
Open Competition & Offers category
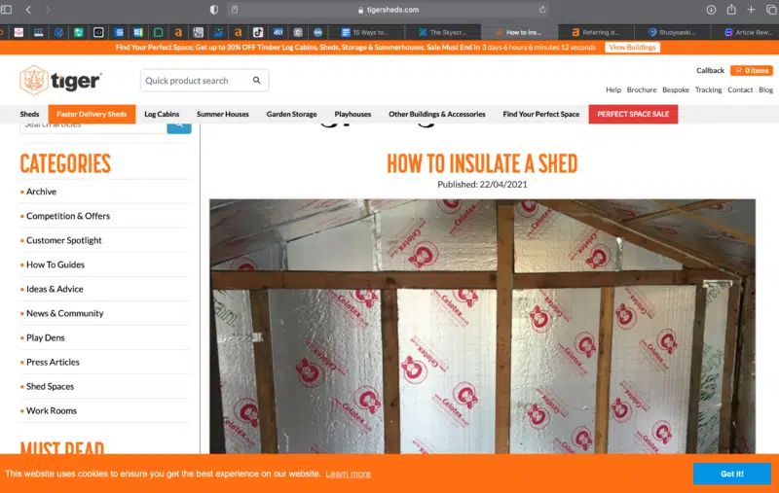[68, 216]
